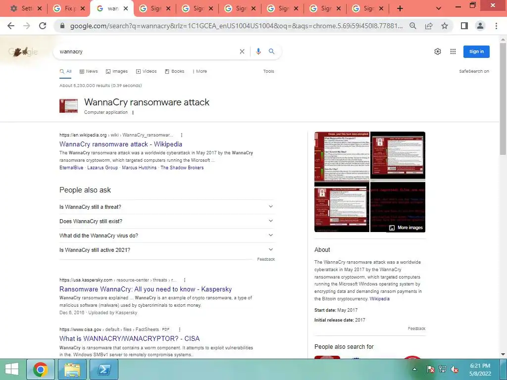Switch to the 'Fix p' browser tab
Image resolution: width=507 pixels, height=380 pixels.
[69, 8]
